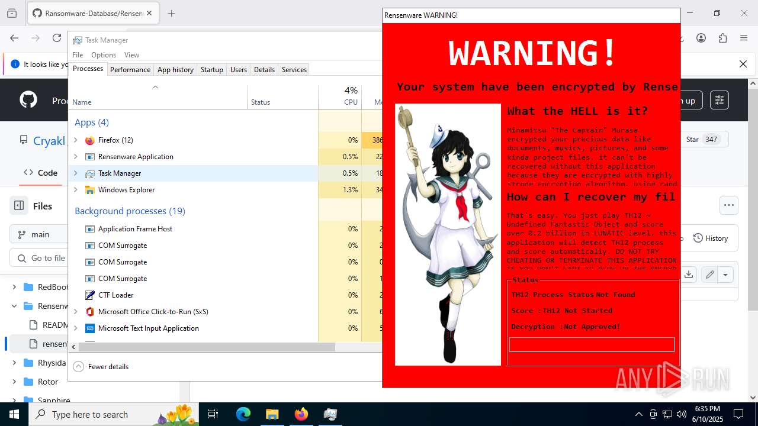This screenshot has width=758, height=426.
Task: Open the GitHub more options ellipsis button
Action: click(729, 205)
